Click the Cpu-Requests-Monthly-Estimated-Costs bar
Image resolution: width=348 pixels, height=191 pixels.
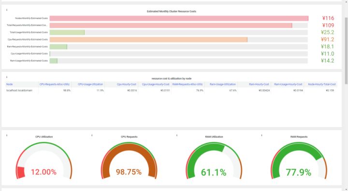tap(148, 40)
